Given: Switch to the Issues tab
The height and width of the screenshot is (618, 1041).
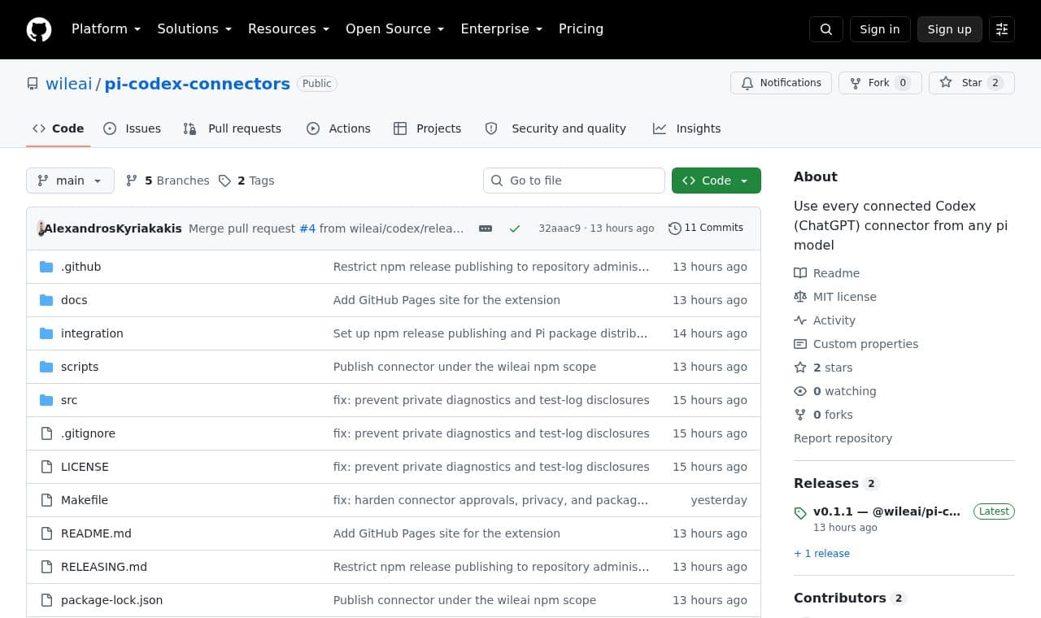Looking at the screenshot, I should (133, 128).
